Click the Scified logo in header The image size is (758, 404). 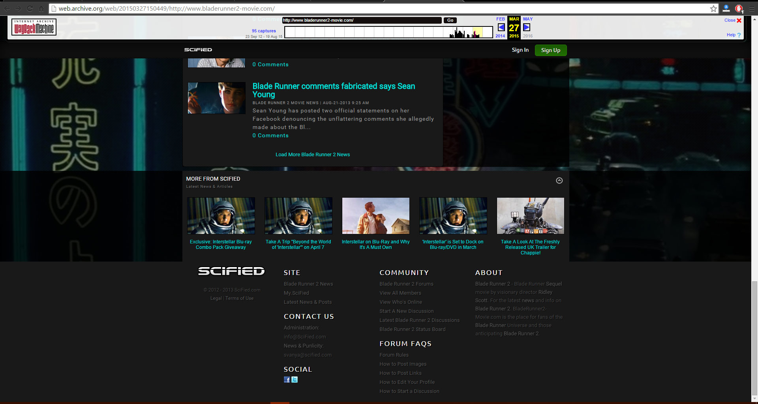198,50
